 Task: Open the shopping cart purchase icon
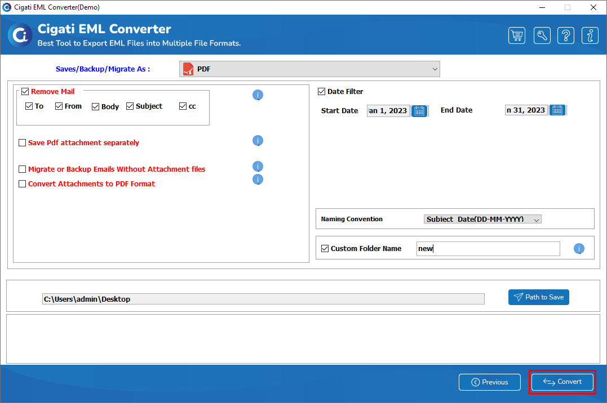click(517, 36)
